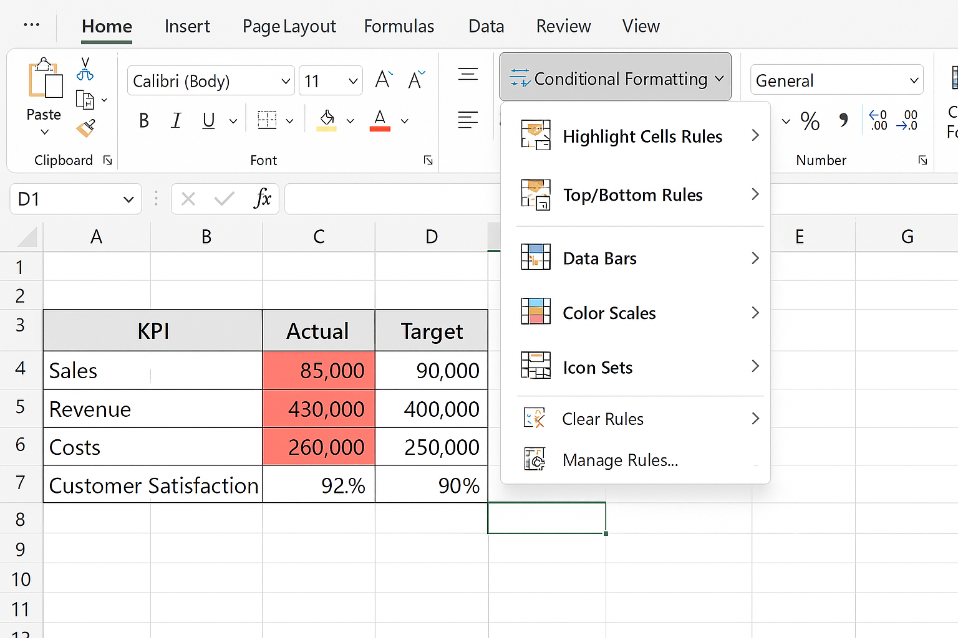This screenshot has height=638, width=958.
Task: Open Conditional Formatting button
Action: pos(616,77)
